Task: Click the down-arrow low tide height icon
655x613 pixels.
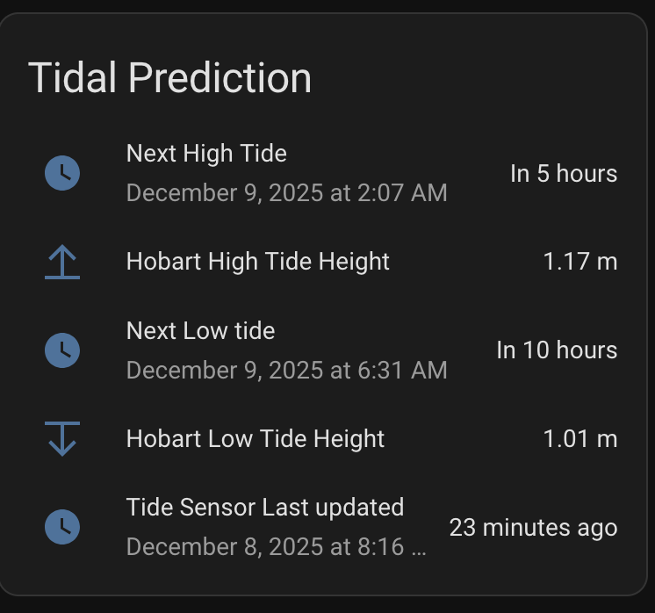Action: 62,438
